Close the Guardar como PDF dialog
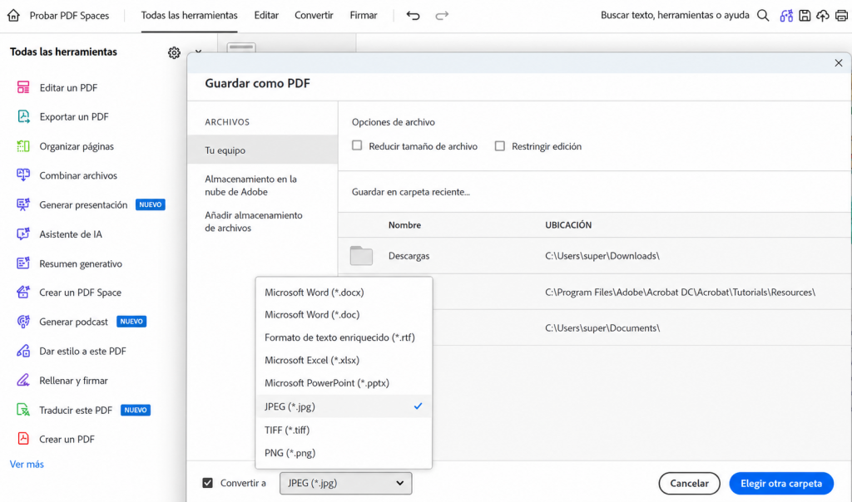Screen dimensions: 852x502 click(839, 63)
